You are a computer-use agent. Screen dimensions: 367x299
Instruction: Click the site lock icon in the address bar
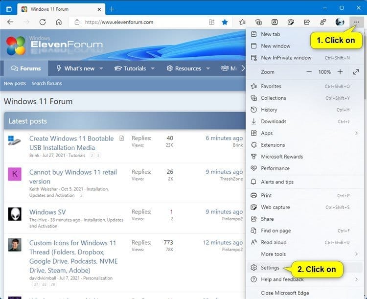77,22
